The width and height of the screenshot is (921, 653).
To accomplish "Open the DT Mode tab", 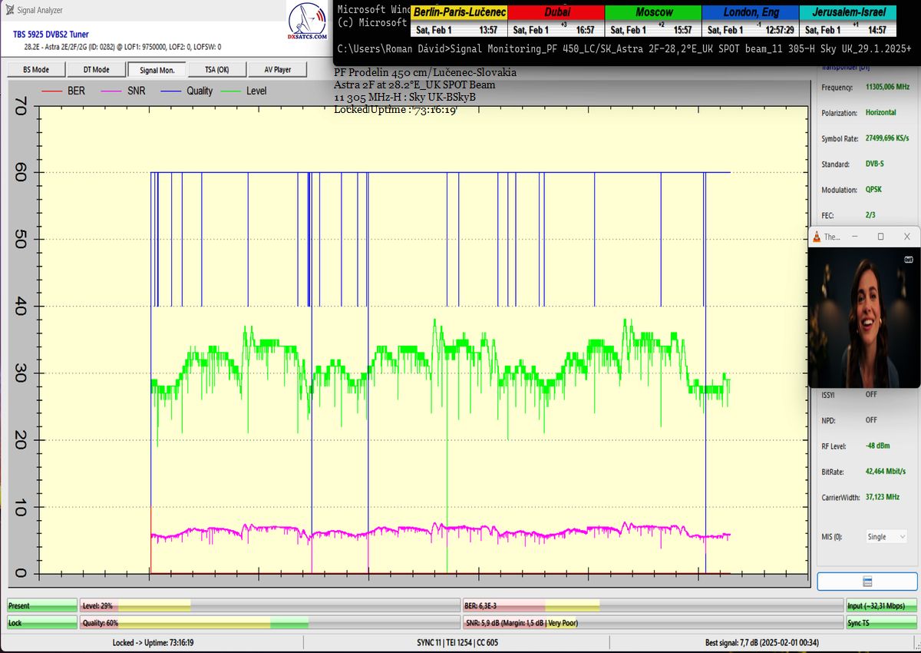I will pos(96,70).
